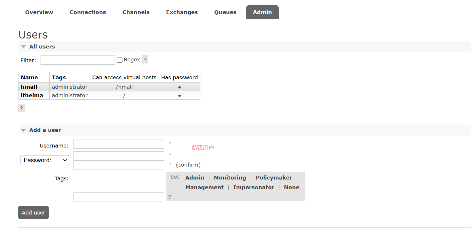Set the Monitoring tag
Screen dimensions: 471x228
[230, 178]
